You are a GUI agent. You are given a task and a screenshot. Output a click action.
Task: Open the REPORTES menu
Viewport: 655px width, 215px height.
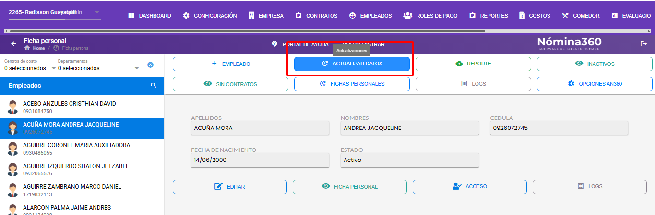pos(488,16)
